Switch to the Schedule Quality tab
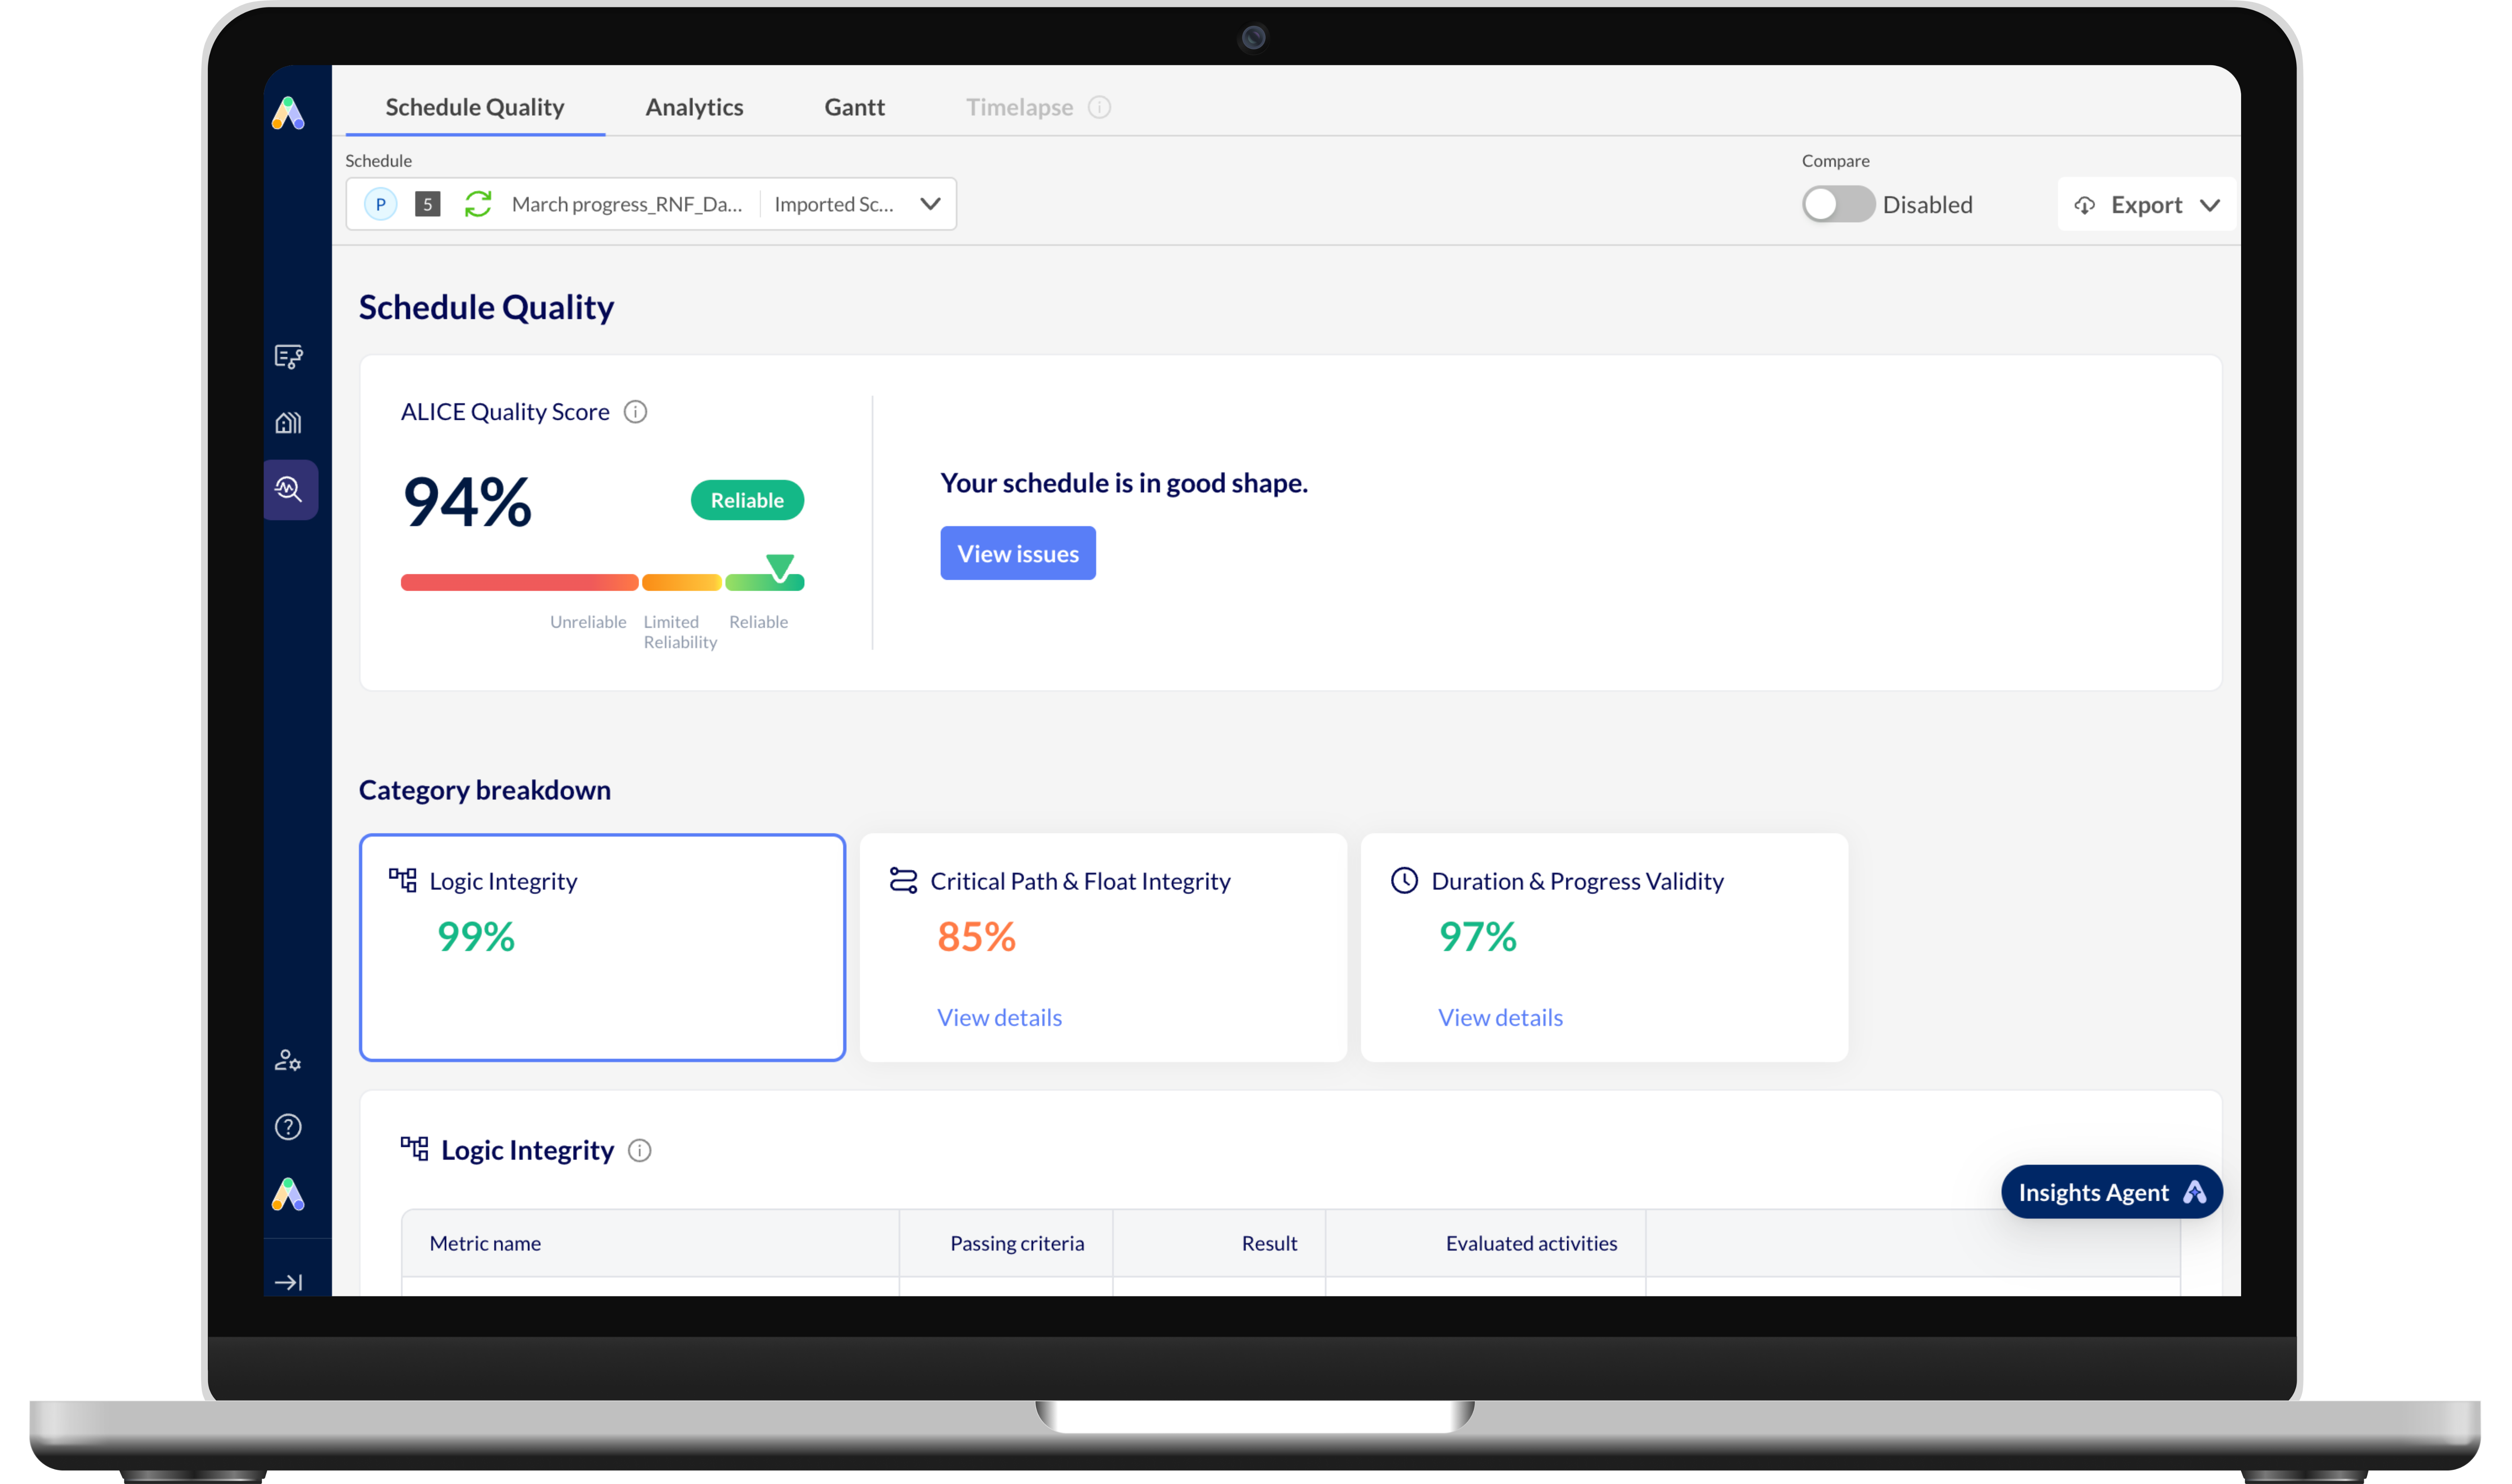 (x=475, y=107)
